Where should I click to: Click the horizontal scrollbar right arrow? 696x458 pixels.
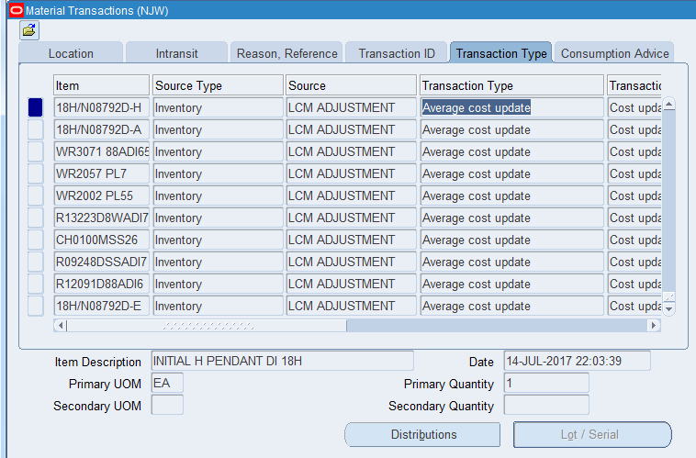(x=654, y=325)
